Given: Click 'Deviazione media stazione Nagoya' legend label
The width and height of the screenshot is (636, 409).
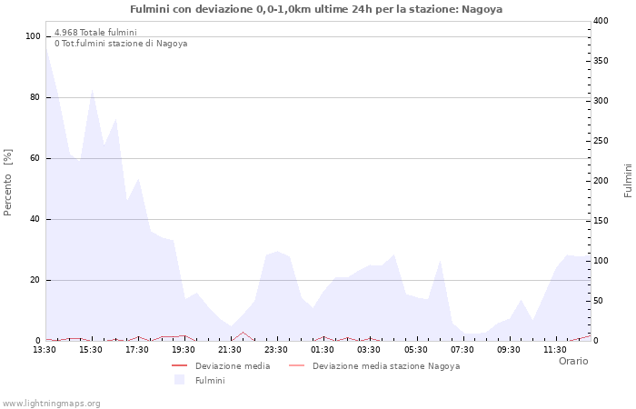Looking at the screenshot, I should [x=386, y=366].
